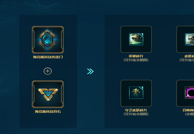This screenshot has width=194, height=134.
Task: Click the gold frame corner around the chest
Action: (33, 27)
